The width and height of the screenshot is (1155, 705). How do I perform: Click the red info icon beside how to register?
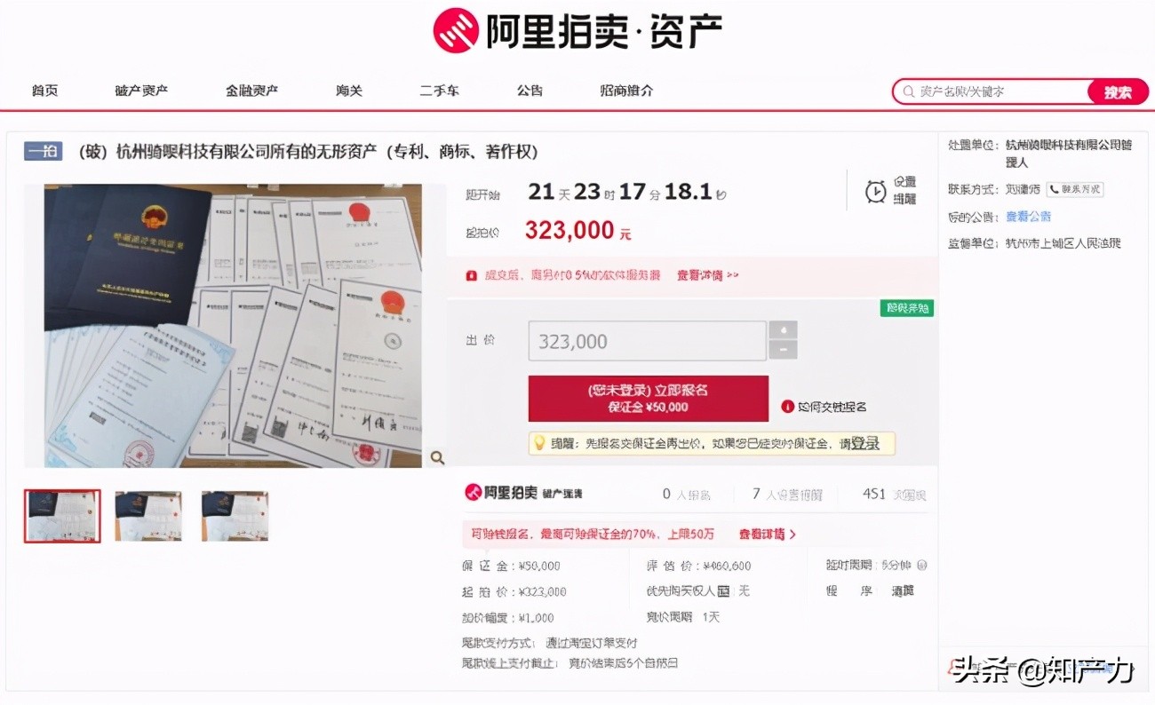tap(787, 407)
